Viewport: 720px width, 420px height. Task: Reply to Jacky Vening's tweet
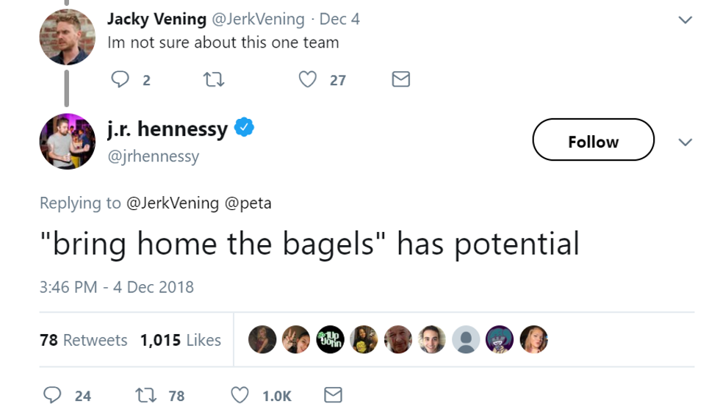(x=120, y=79)
